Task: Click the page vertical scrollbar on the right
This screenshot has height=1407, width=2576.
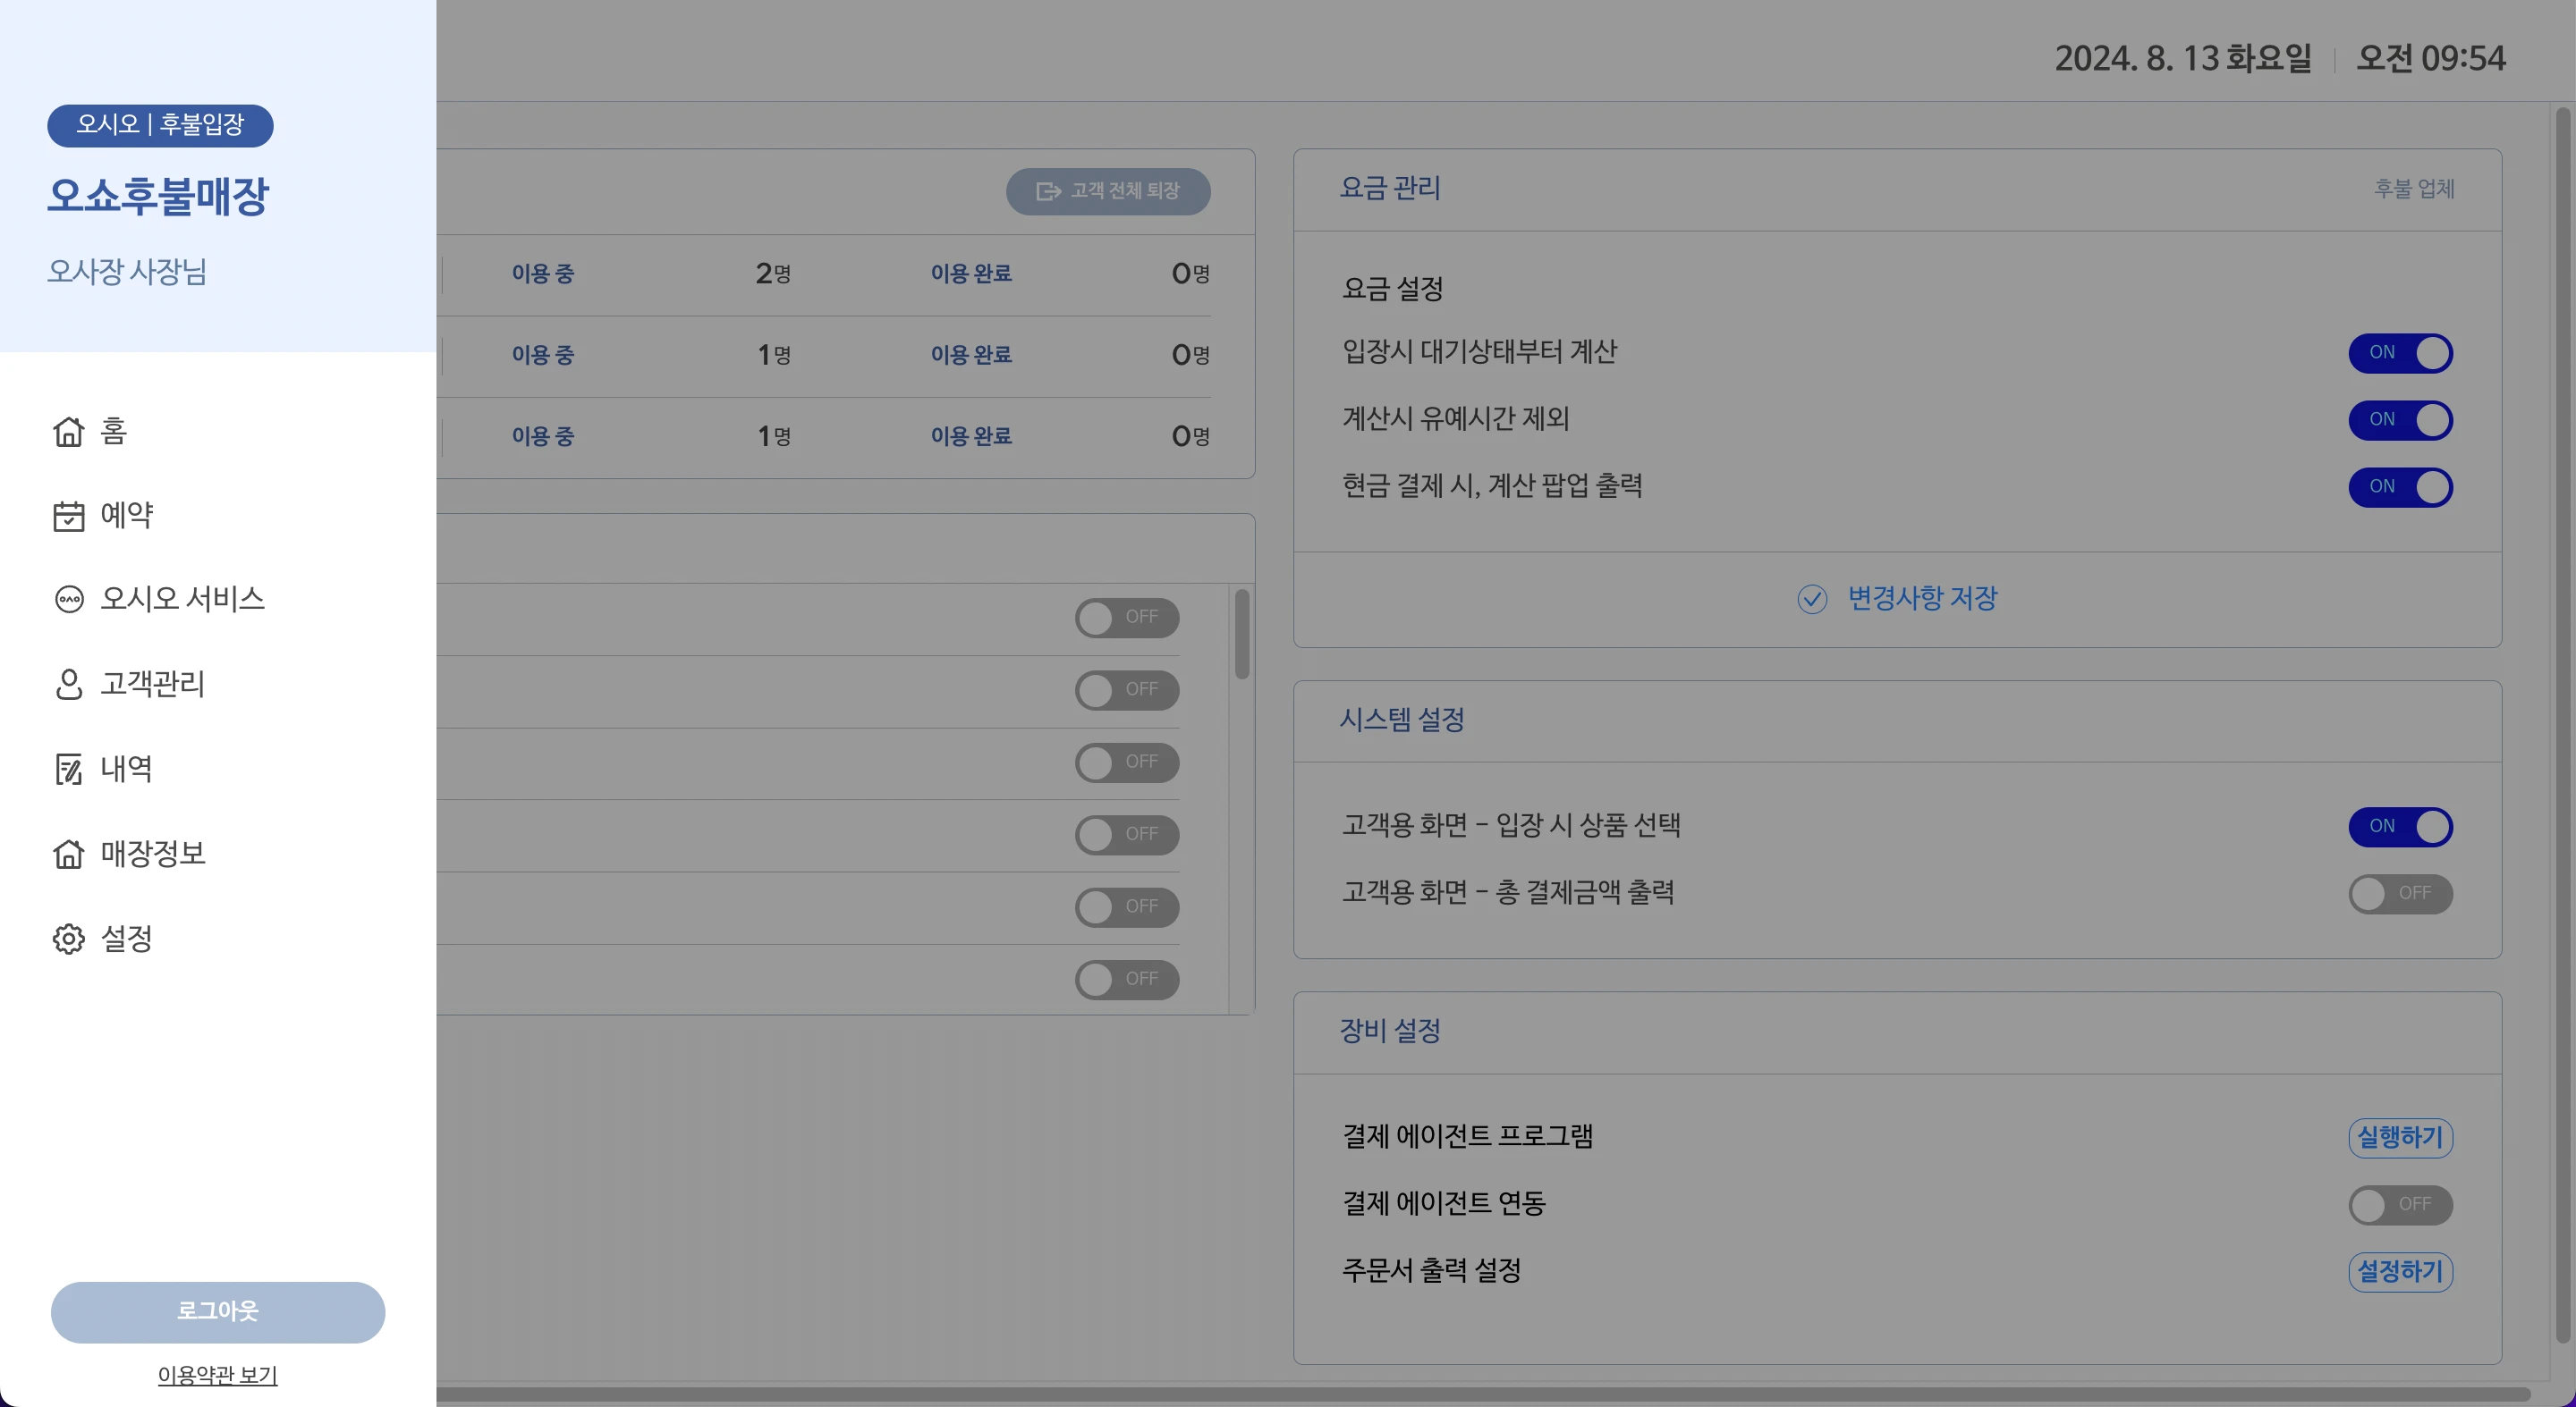Action: [x=2562, y=724]
